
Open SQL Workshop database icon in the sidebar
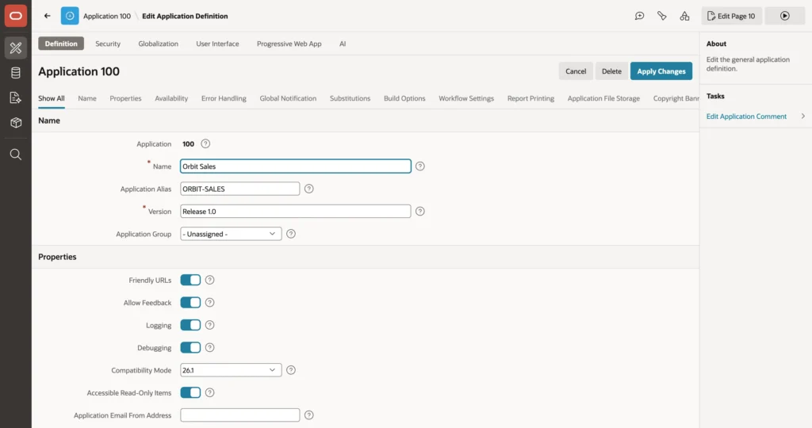(16, 72)
